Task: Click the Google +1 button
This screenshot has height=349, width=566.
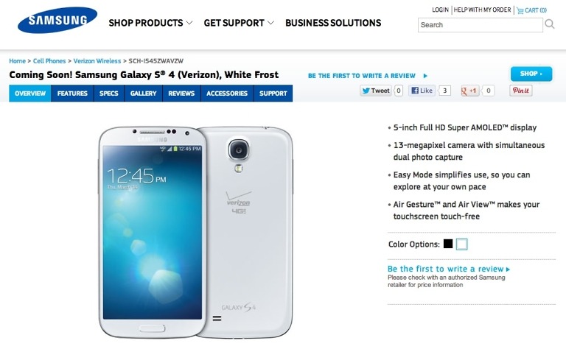Action: pyautogui.click(x=469, y=91)
